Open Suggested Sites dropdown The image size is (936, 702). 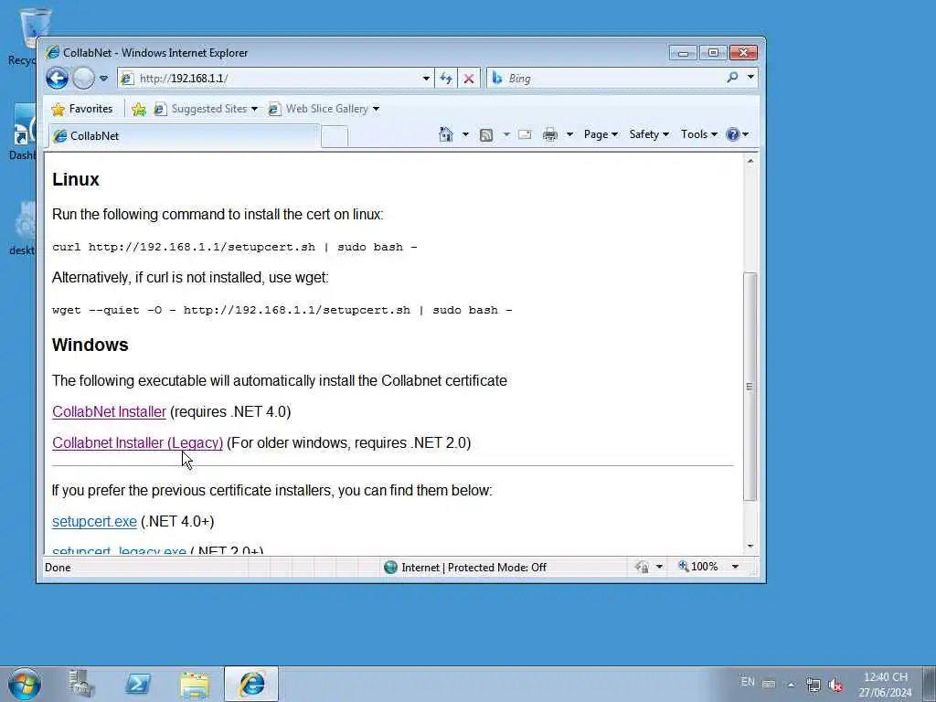pyautogui.click(x=206, y=109)
